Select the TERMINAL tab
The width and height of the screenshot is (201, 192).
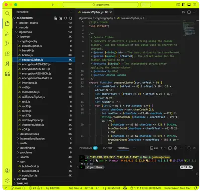tap(123, 148)
